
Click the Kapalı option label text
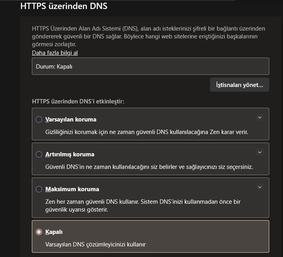54,232
